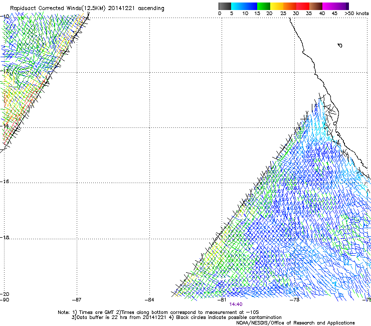Click the '25' legend scale label

[x=283, y=14]
